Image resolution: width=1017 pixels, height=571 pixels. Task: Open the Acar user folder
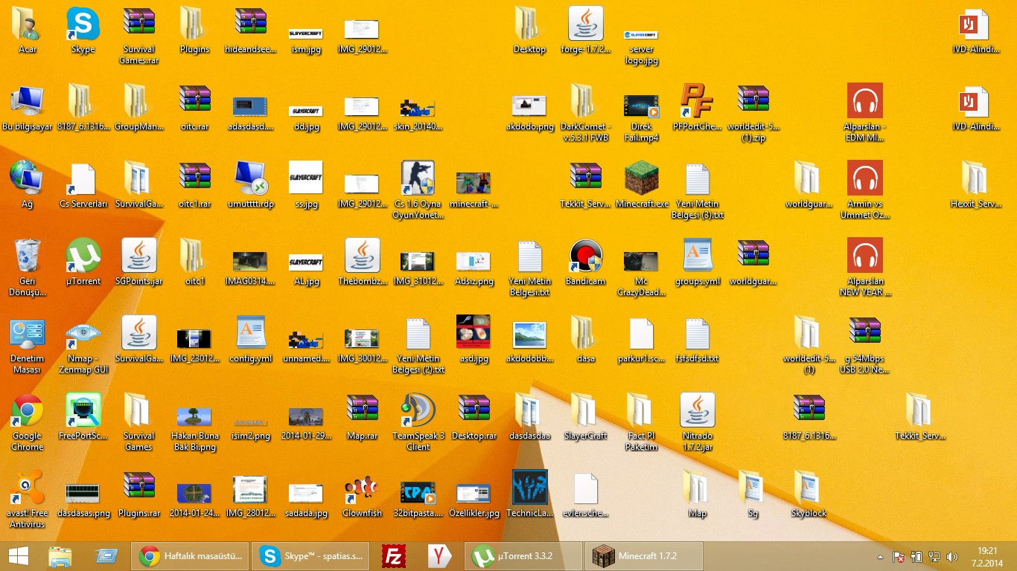pyautogui.click(x=28, y=31)
